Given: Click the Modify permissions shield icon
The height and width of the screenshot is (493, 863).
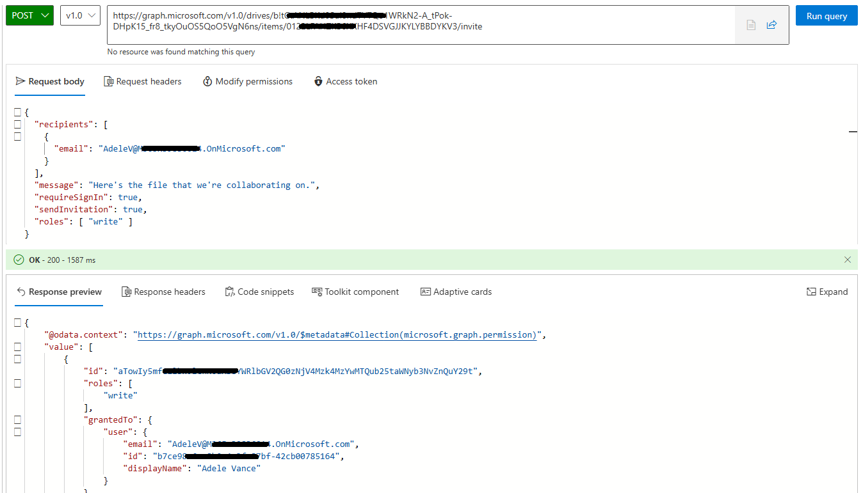Looking at the screenshot, I should coord(207,81).
